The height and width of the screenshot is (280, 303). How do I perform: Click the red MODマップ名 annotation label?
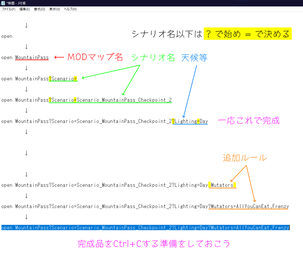coord(95,57)
